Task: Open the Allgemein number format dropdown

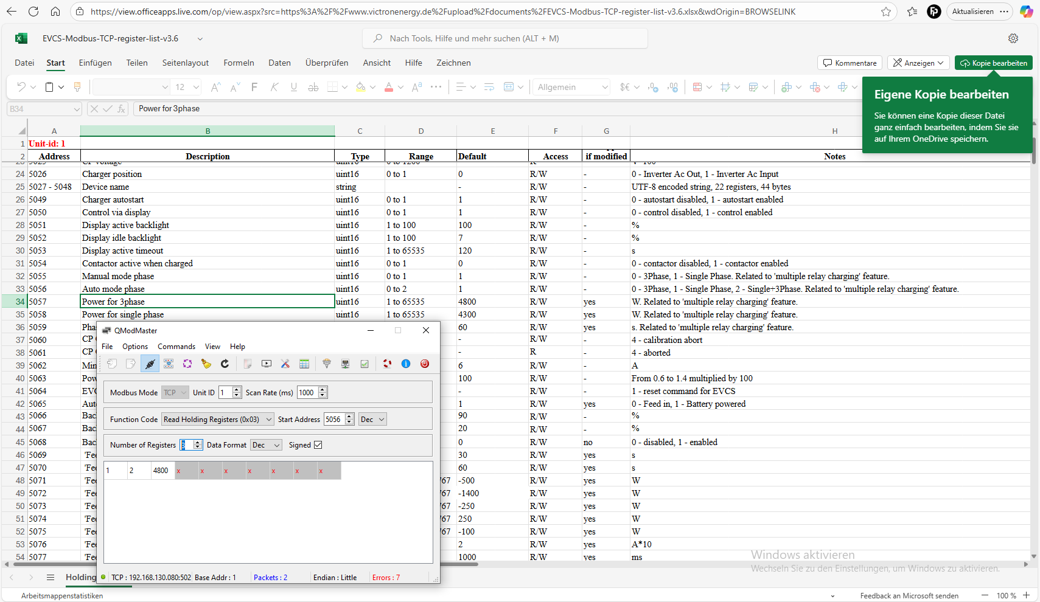Action: pos(572,87)
